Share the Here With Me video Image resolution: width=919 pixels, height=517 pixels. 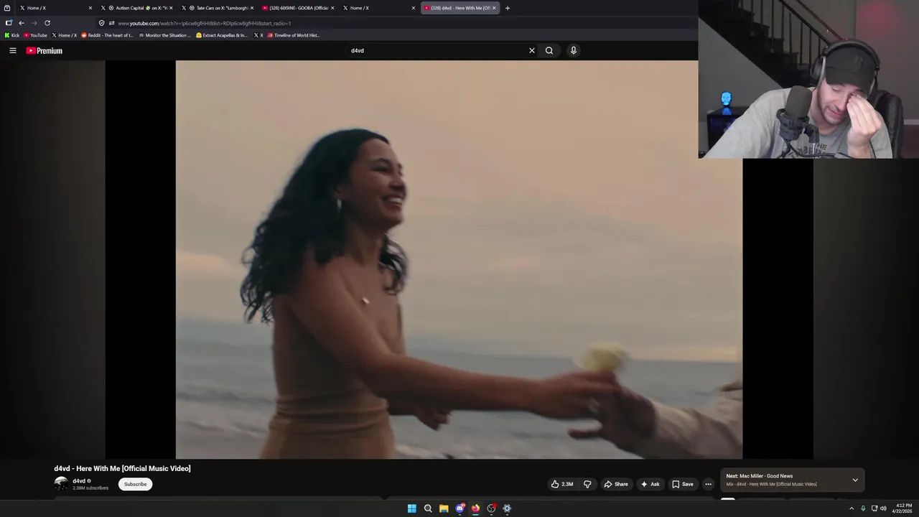[x=616, y=484]
